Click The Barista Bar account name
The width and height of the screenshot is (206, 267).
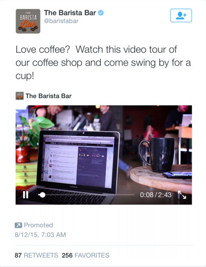[x=70, y=13]
